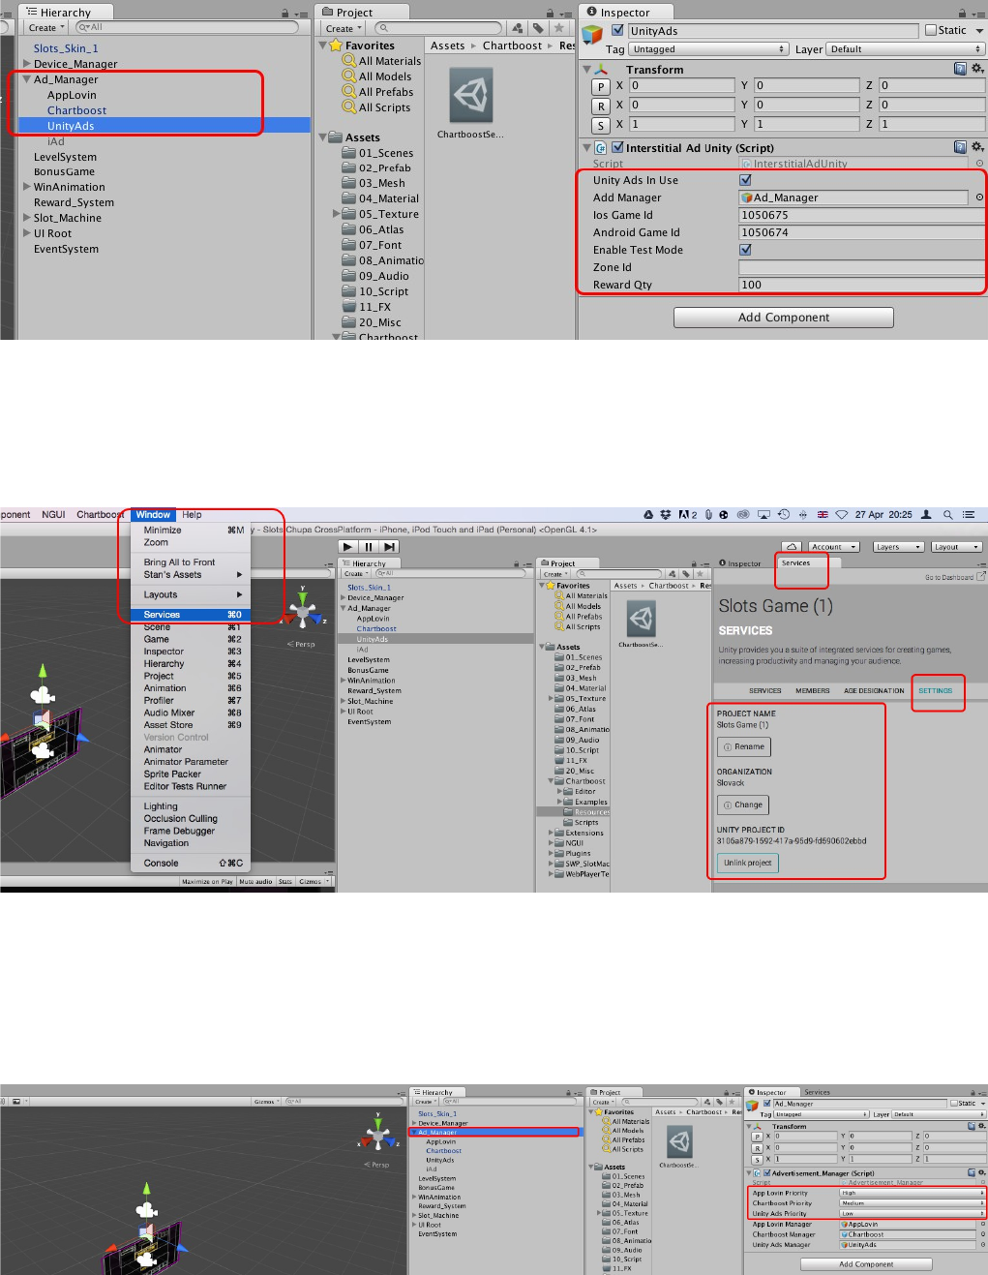
Task: Select All Models favorite in top screenshot
Action: (376, 76)
